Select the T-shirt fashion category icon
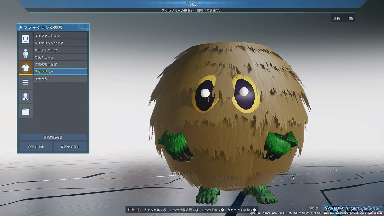This screenshot has width=384, height=216. pos(26,67)
